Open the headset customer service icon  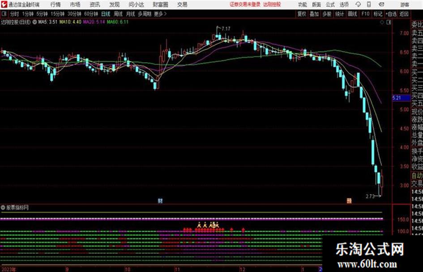pyautogui.click(x=358, y=4)
